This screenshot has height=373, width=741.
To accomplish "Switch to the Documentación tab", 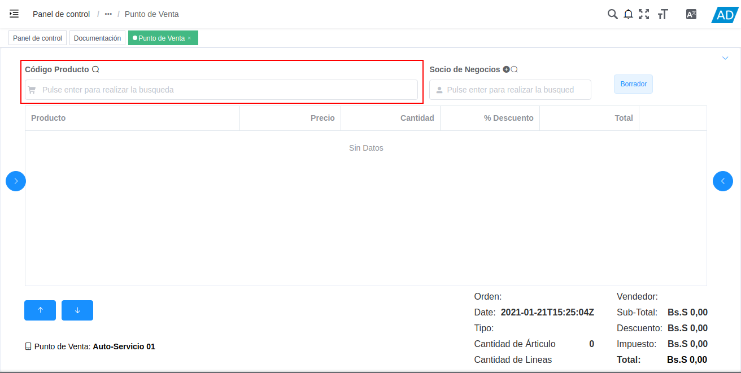I will point(97,38).
